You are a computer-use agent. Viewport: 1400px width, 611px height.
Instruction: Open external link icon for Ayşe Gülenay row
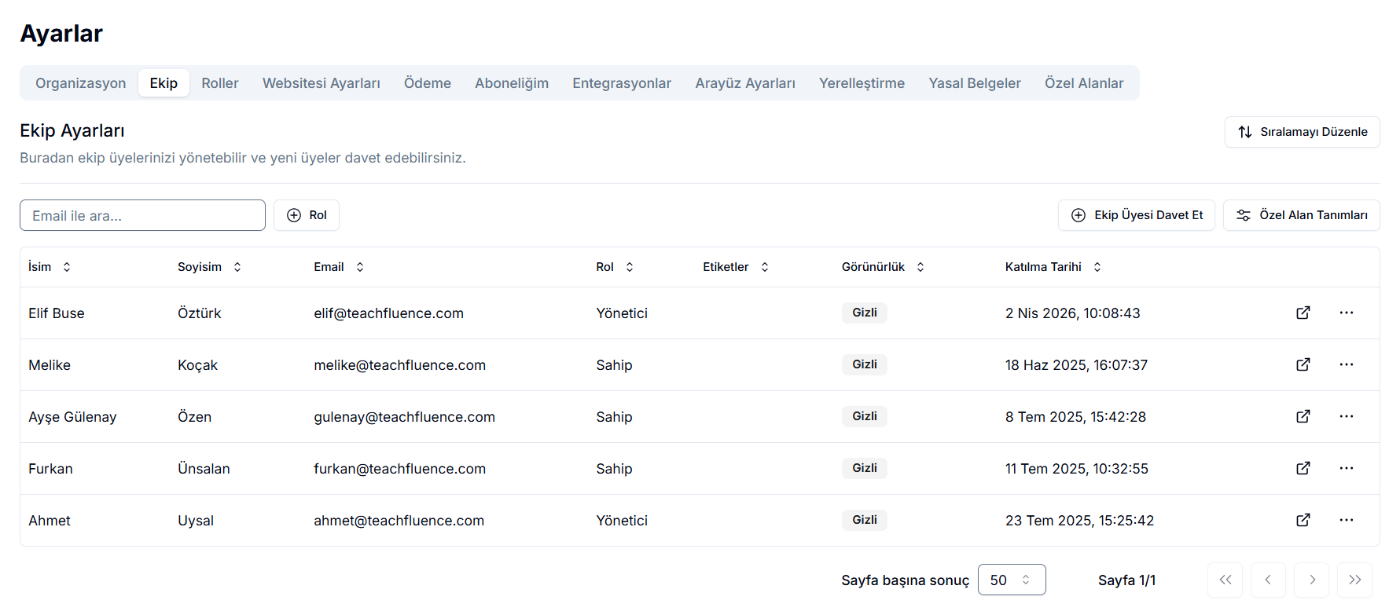click(1303, 416)
